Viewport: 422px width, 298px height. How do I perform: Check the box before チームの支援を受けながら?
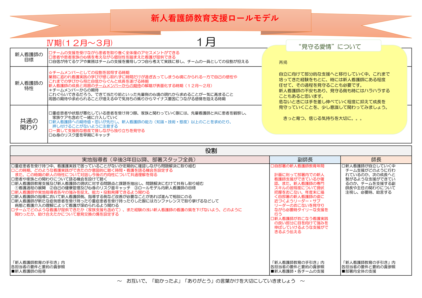[51, 53]
